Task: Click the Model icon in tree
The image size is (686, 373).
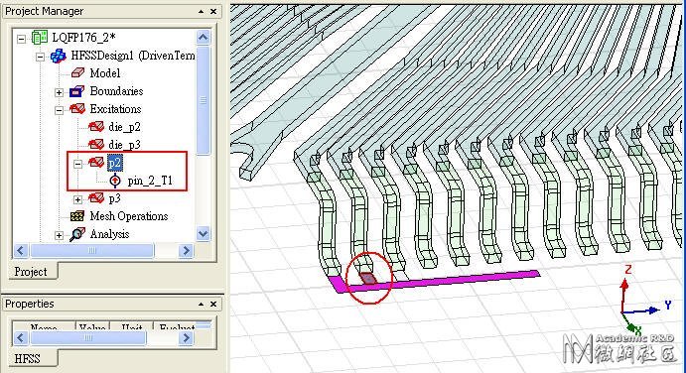Action: pyautogui.click(x=77, y=73)
